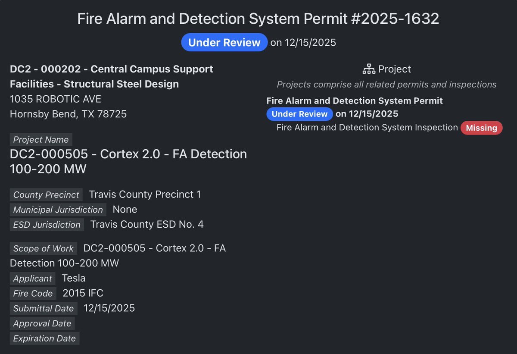
Task: Click the Project hierarchy icon
Action: [x=369, y=69]
